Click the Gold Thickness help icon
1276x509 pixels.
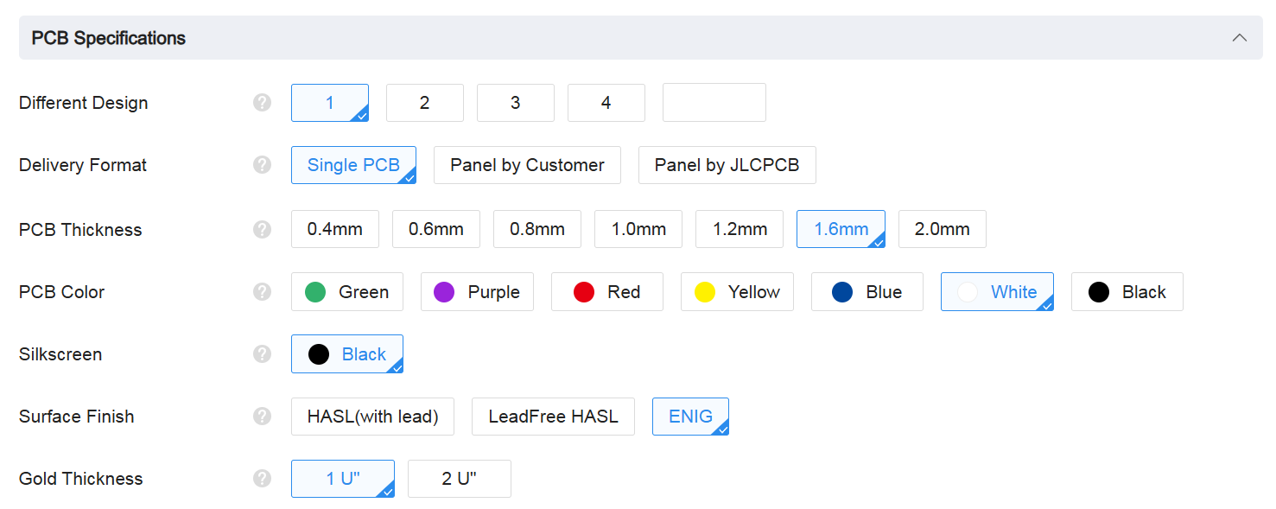point(263,479)
